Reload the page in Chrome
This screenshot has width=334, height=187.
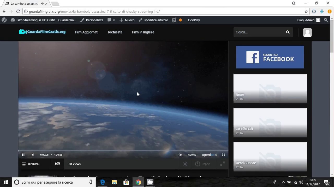(18, 11)
